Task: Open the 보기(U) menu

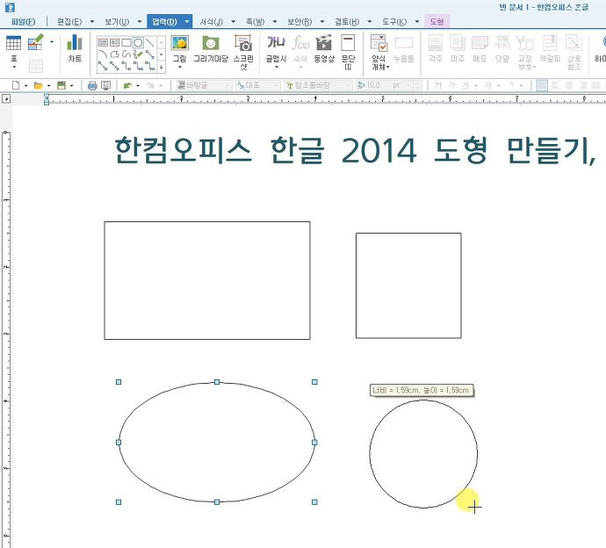Action: (x=117, y=22)
